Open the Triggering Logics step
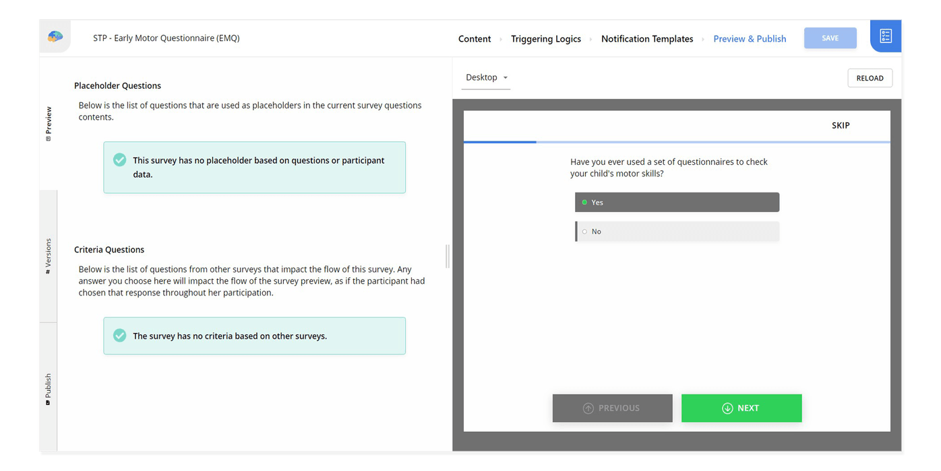The width and height of the screenshot is (941, 471). pos(546,38)
